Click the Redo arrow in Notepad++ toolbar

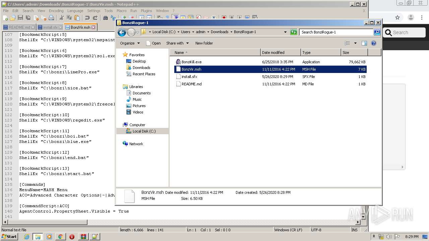(x=95, y=18)
